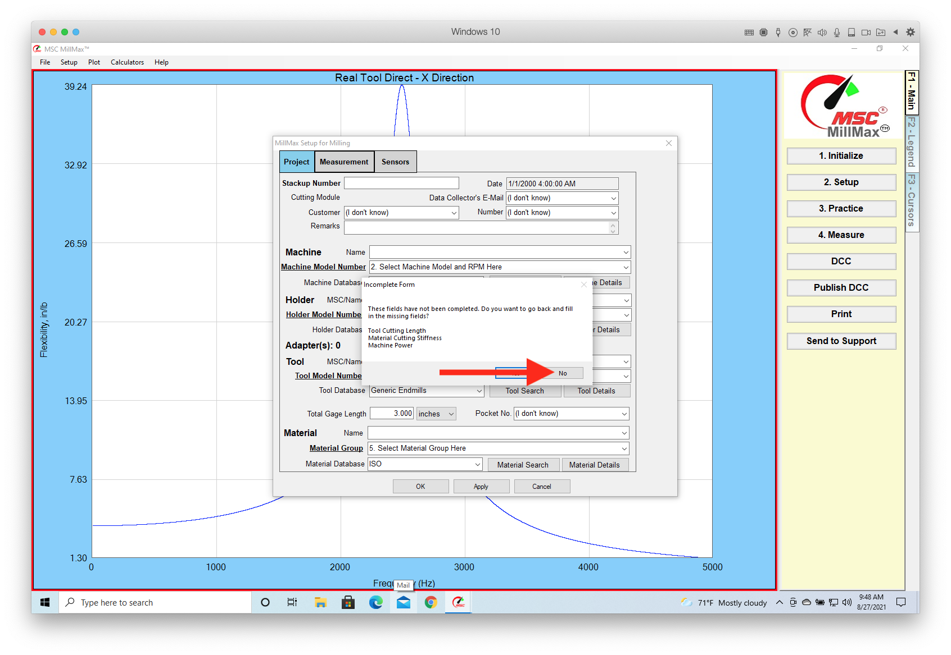951x655 pixels.
Task: Expand the Material Group dropdown
Action: click(624, 448)
